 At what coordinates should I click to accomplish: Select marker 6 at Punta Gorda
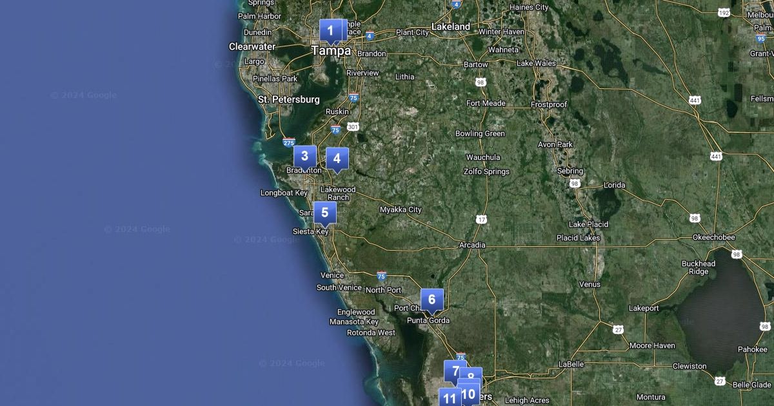coord(432,300)
